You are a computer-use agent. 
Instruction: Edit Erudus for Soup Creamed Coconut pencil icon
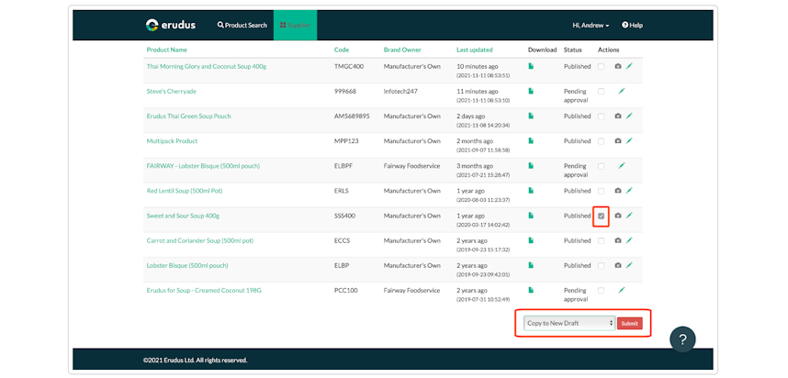coord(622,290)
